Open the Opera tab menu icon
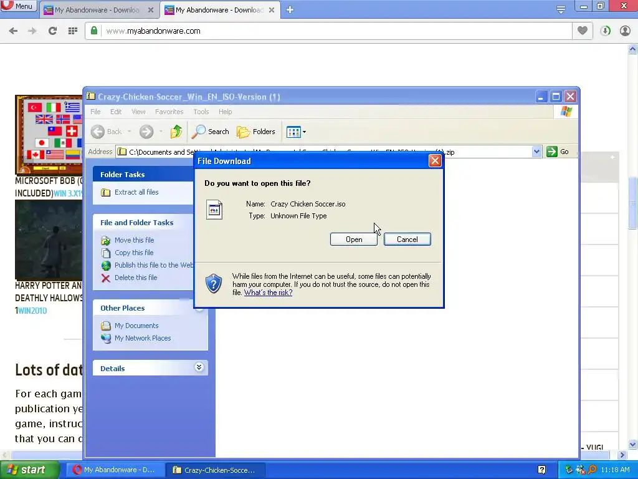Image resolution: width=638 pixels, height=479 pixels. tap(561, 9)
